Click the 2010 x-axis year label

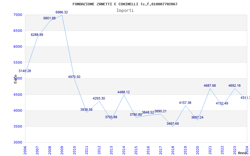(x=74, y=150)
